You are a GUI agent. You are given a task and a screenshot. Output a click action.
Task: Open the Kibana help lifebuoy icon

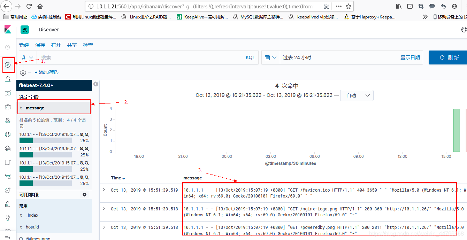[x=464, y=30]
